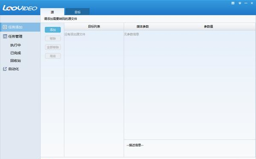Image resolution: width=256 pixels, height=159 pixels.
Task: Show tasks under 已完成
Action: (x=15, y=53)
